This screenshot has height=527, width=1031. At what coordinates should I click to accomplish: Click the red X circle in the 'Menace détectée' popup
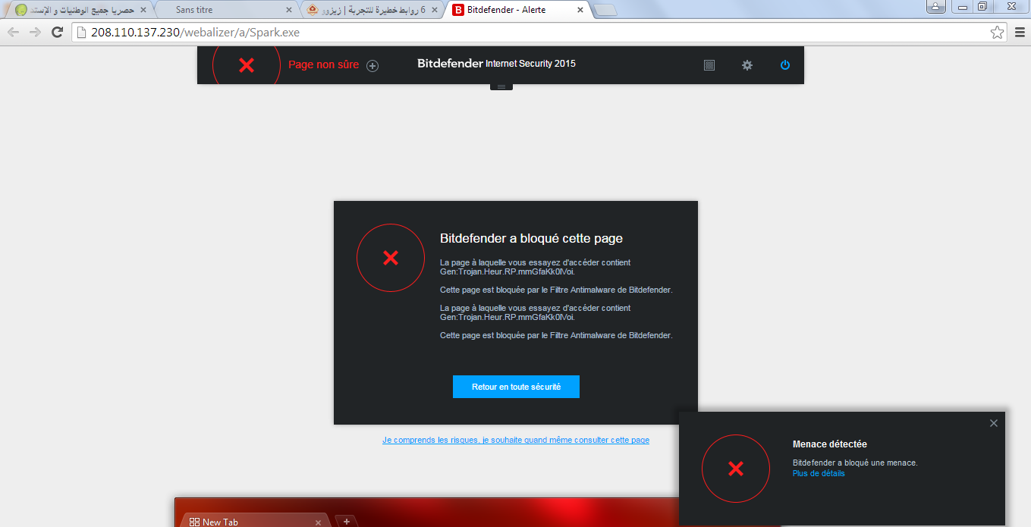coord(736,469)
